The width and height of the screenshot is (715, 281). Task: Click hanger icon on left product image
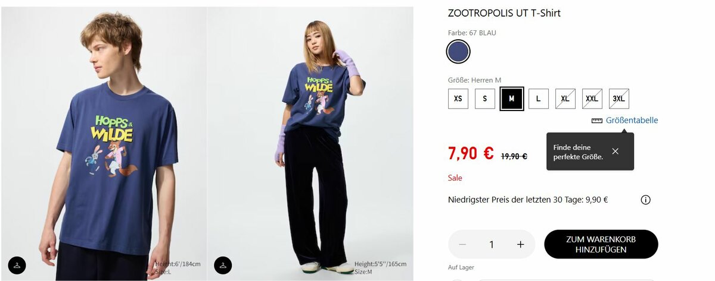click(x=17, y=265)
